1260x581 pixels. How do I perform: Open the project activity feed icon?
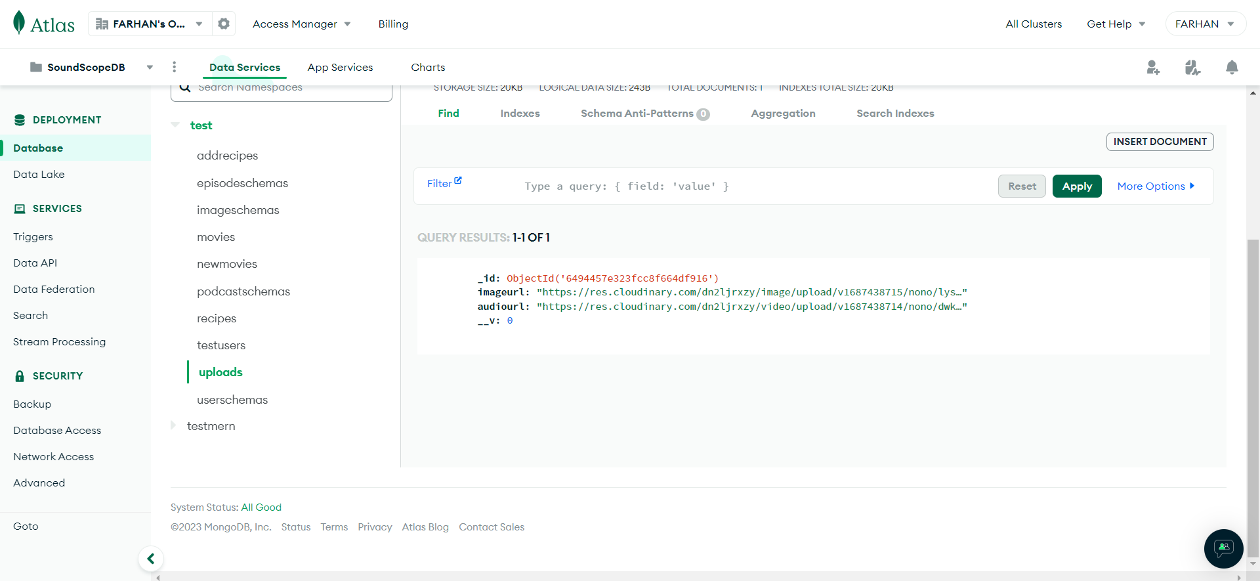(1192, 67)
